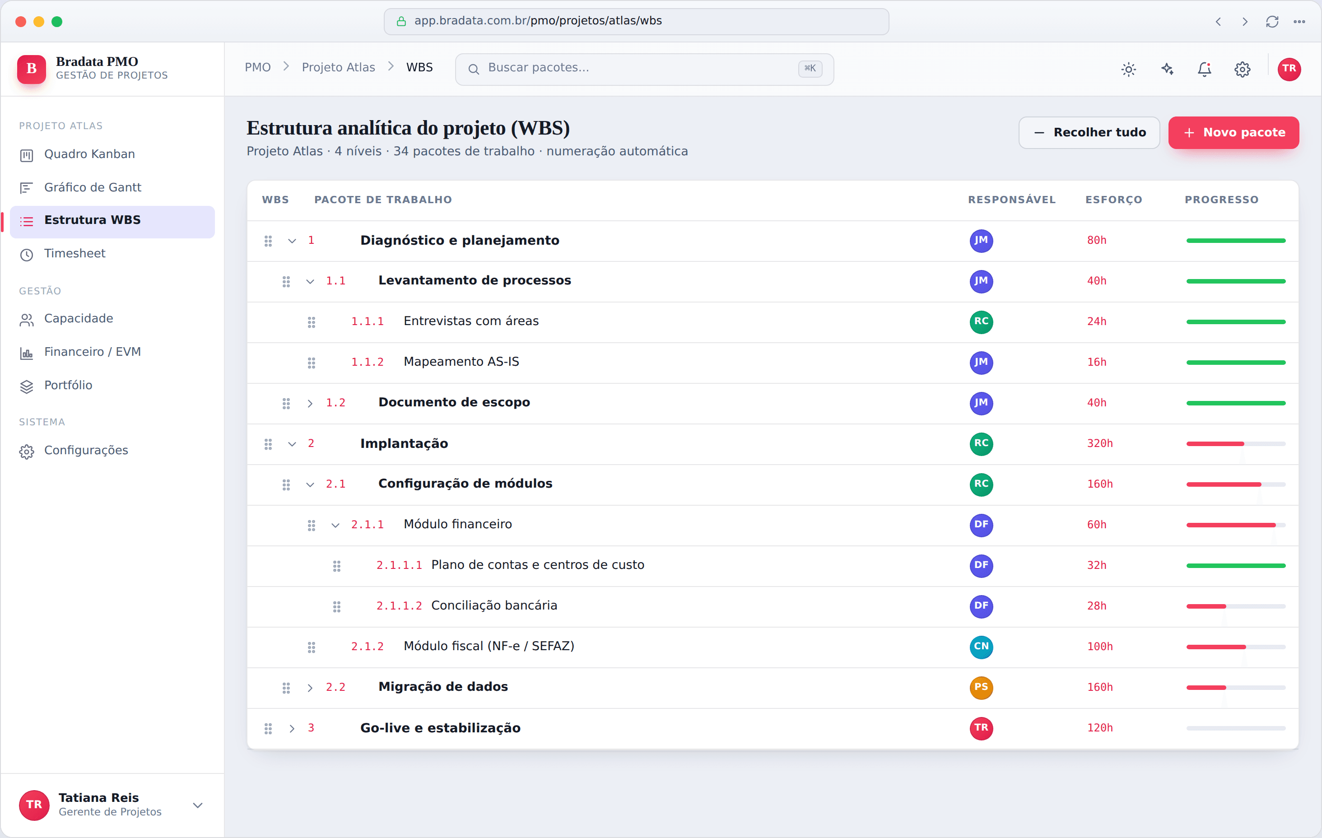
Task: Open the Timesheet page
Action: tap(112, 254)
